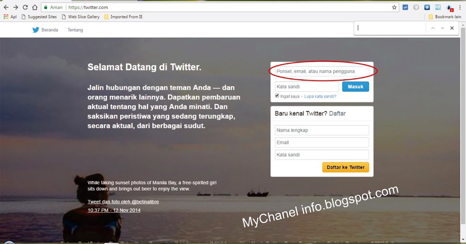The height and width of the screenshot is (244, 466).
Task: Open the browser home page icon
Action: pos(35,7)
